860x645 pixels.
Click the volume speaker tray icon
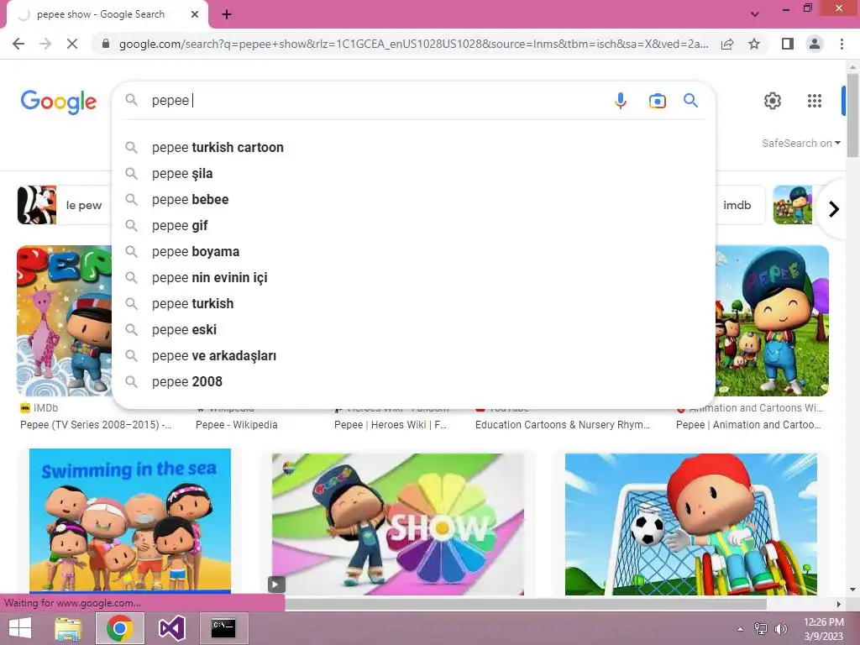point(780,629)
